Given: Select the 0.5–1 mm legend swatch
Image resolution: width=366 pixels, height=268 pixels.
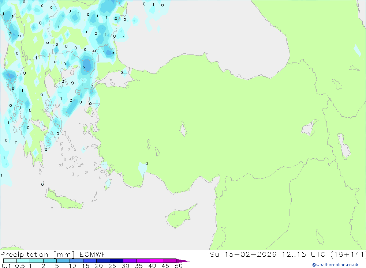Looking at the screenshot, I should 23,261.
